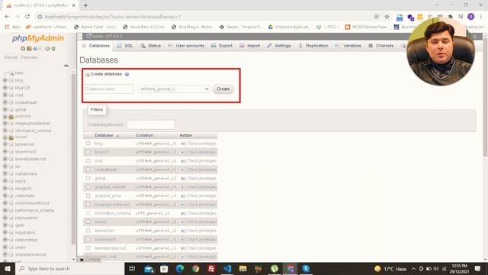Open the utf8mb4_general_ci collation dropdown
Viewport: 488px width, 275px height.
(174, 89)
